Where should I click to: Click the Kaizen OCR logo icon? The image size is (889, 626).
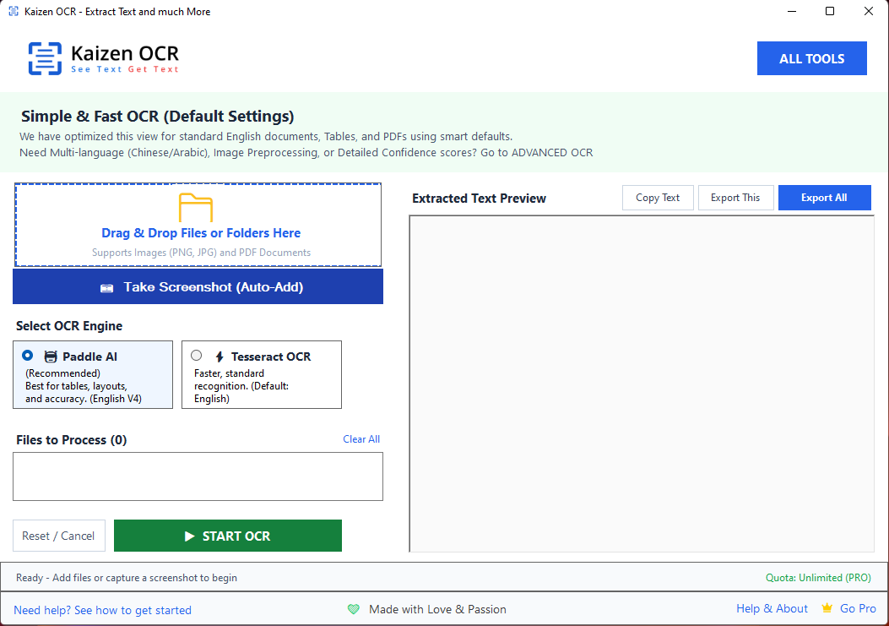[45, 58]
